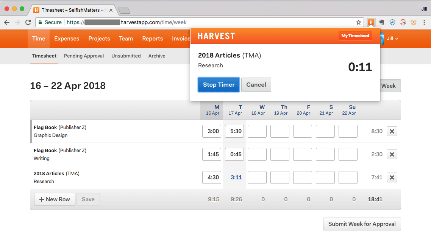
Task: Click Graphic Design Wednesday empty field
Action: (257, 131)
